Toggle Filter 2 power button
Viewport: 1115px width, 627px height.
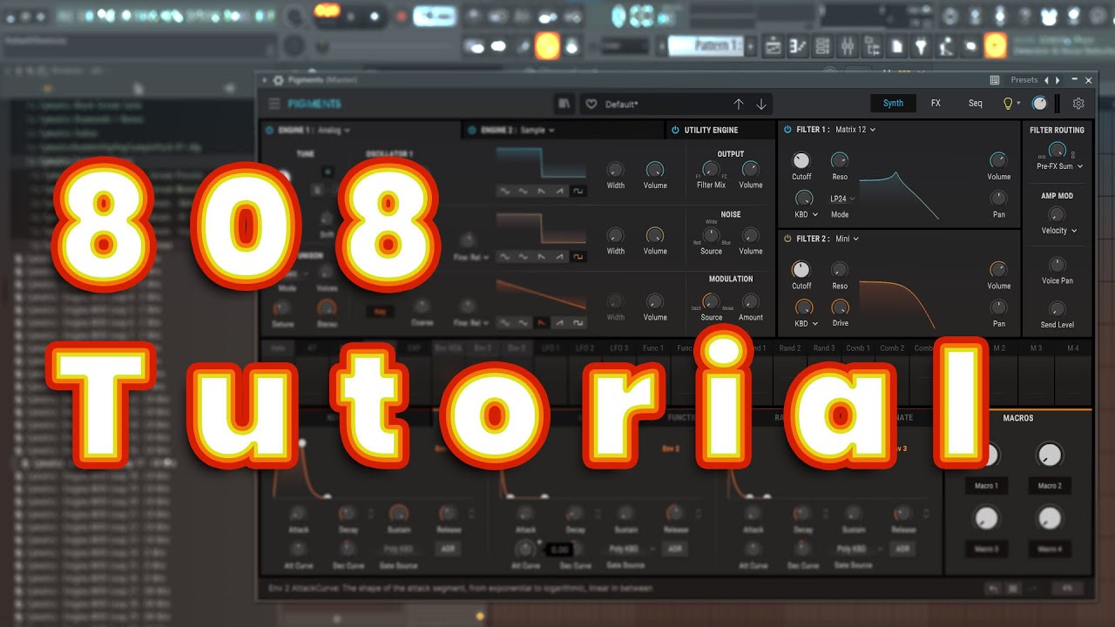click(x=787, y=239)
